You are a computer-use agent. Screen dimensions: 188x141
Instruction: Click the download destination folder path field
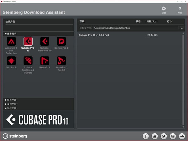point(135,28)
